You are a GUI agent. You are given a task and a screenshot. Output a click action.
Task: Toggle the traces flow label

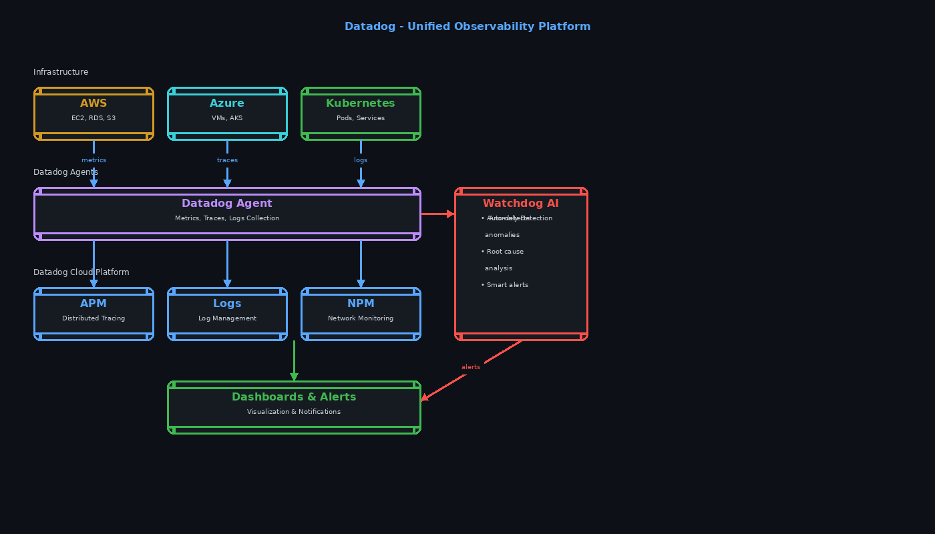coord(227,160)
